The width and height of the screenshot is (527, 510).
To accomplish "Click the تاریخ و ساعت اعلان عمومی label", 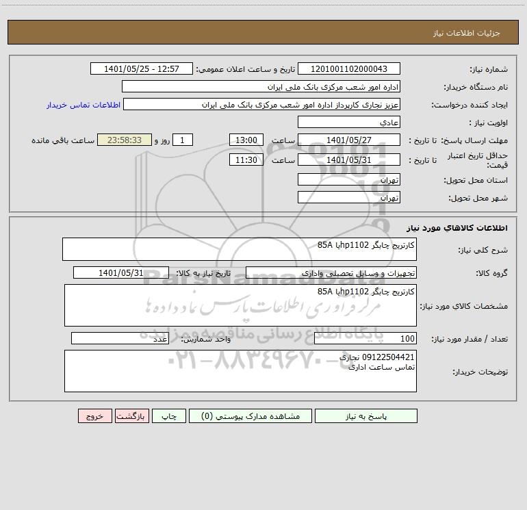I will point(246,69).
